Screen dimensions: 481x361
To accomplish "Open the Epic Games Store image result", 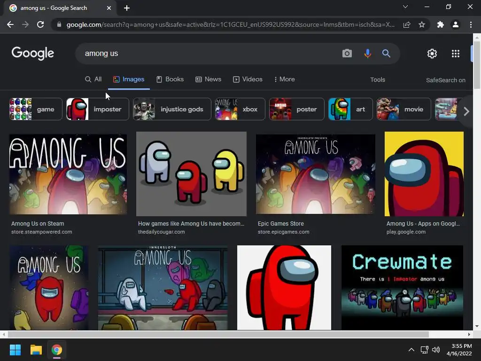I will (316, 174).
